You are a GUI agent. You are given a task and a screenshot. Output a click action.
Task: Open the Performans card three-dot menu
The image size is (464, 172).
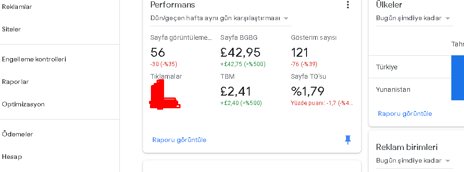tap(348, 5)
